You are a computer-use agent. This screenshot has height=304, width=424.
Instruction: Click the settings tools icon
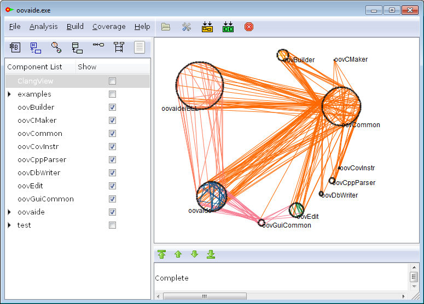click(x=187, y=27)
